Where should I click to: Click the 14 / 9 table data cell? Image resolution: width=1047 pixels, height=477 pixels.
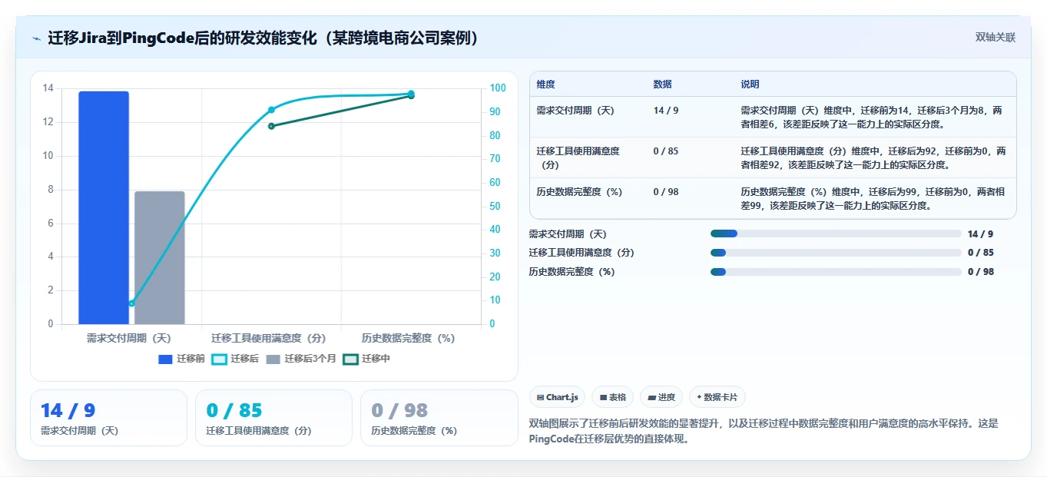pos(666,111)
